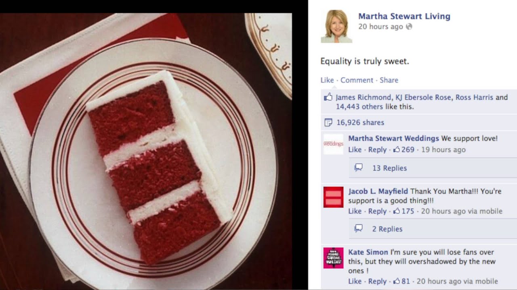Like Jacob L. Mayfield's comment
This screenshot has height=290, width=517.
(355, 211)
